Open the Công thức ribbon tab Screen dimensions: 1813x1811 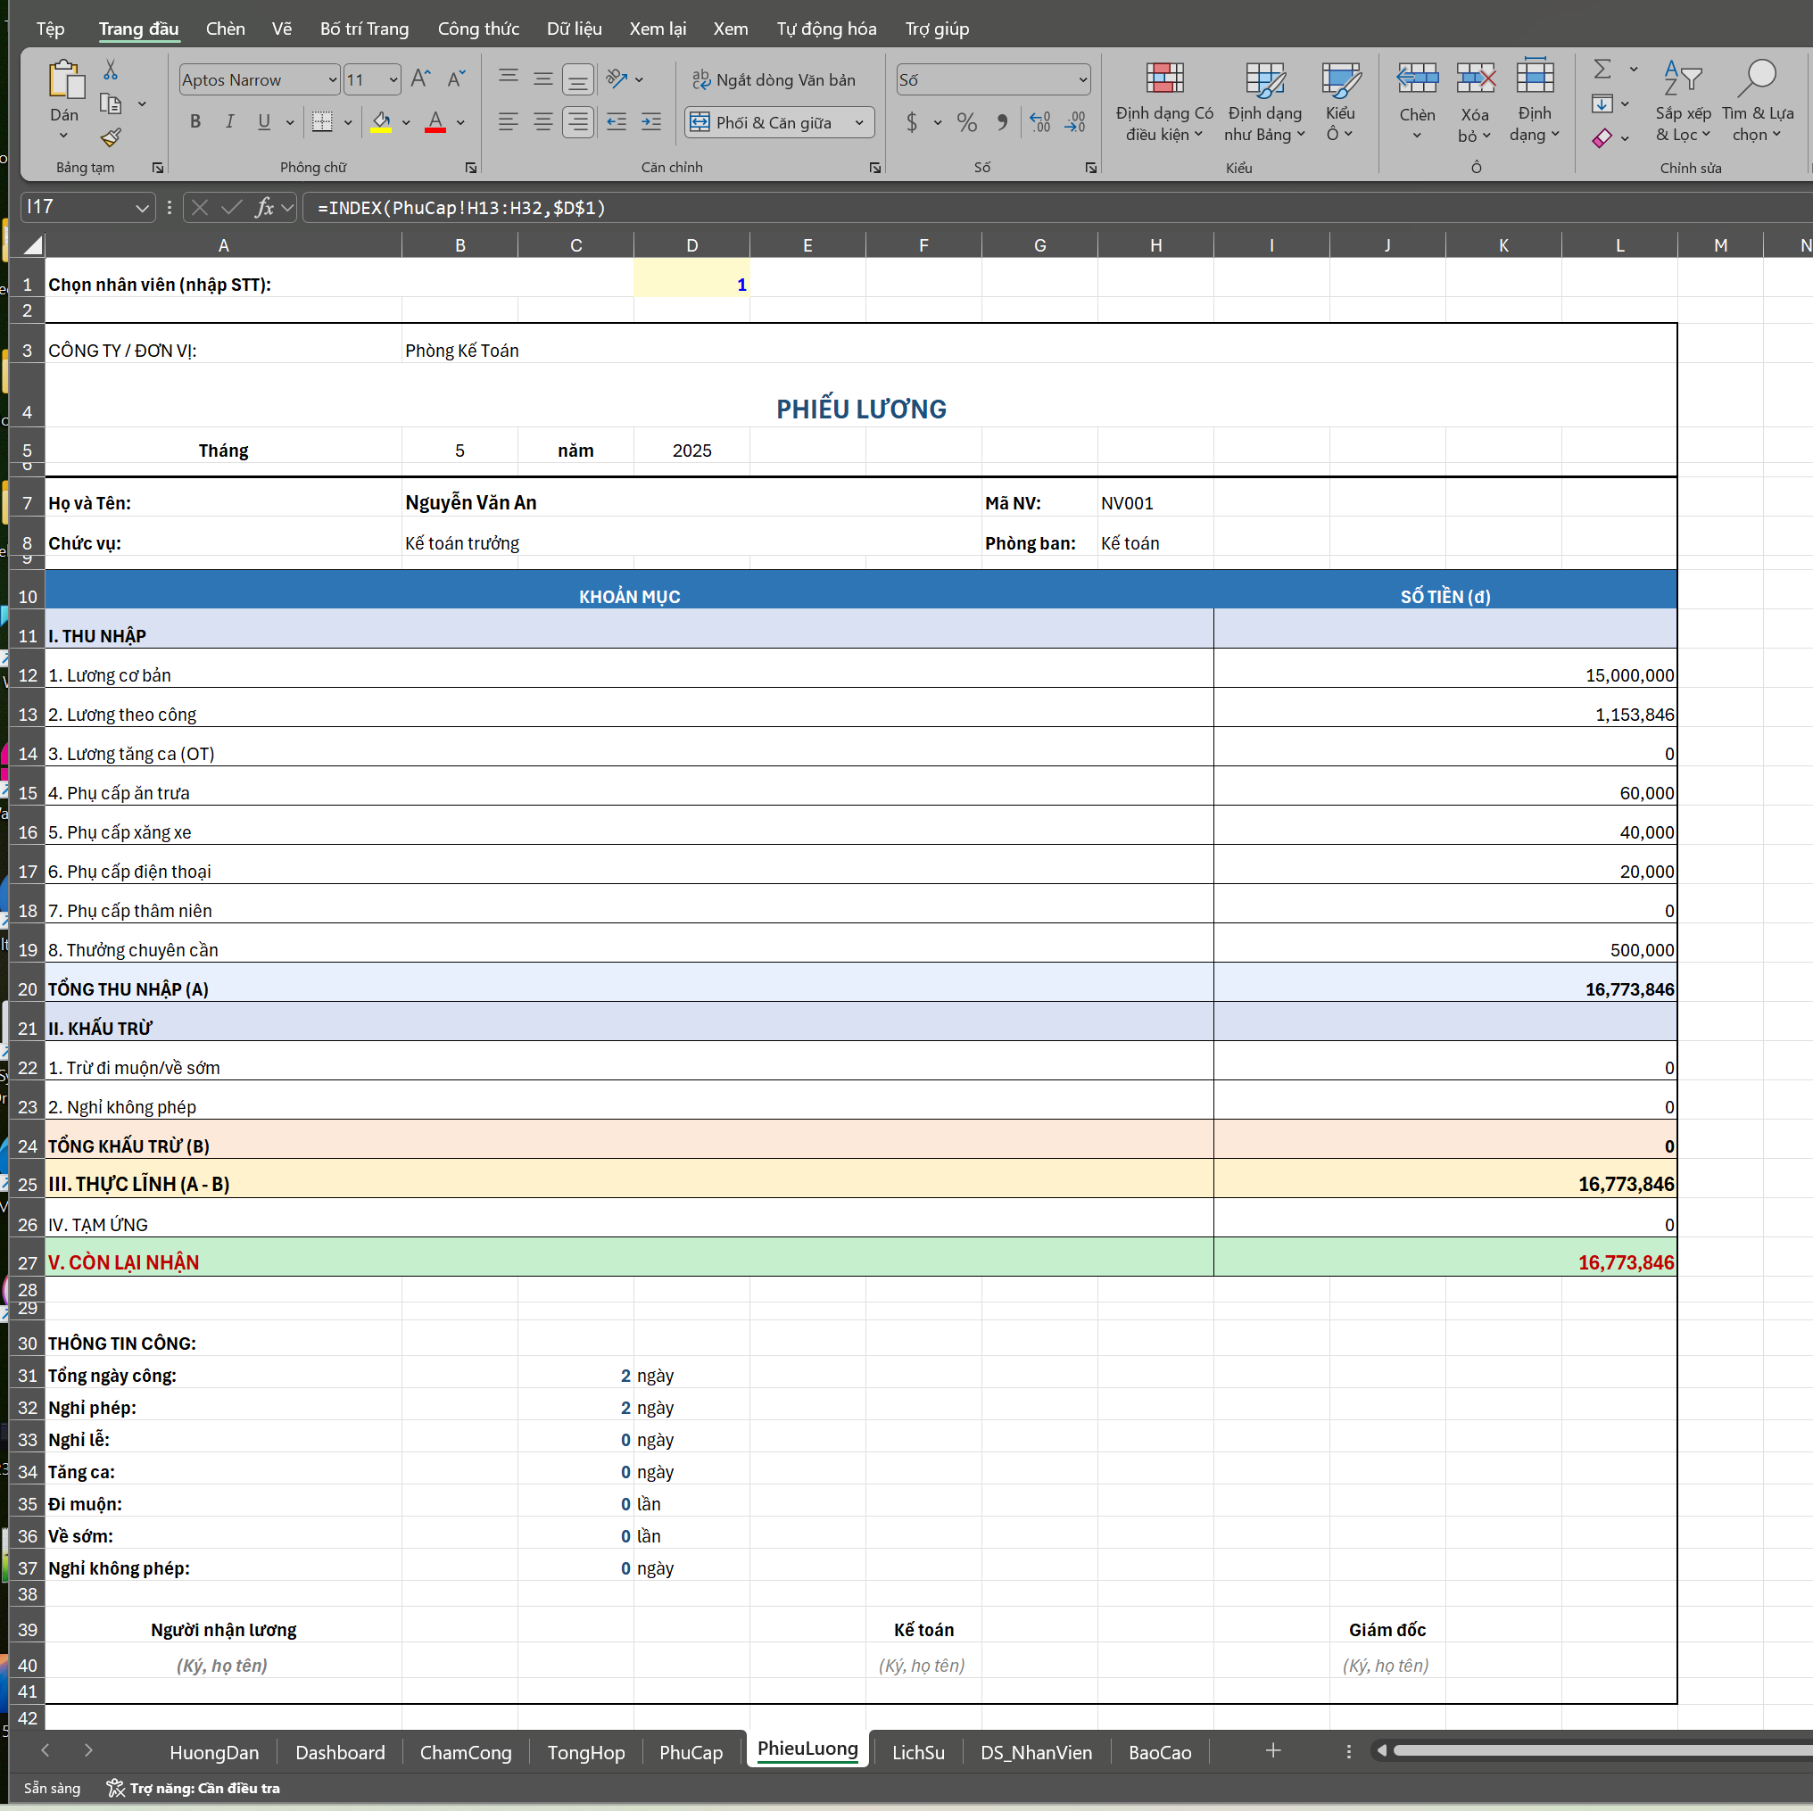pos(477,29)
